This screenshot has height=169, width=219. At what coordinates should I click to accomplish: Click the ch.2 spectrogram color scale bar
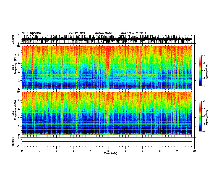click(200, 116)
